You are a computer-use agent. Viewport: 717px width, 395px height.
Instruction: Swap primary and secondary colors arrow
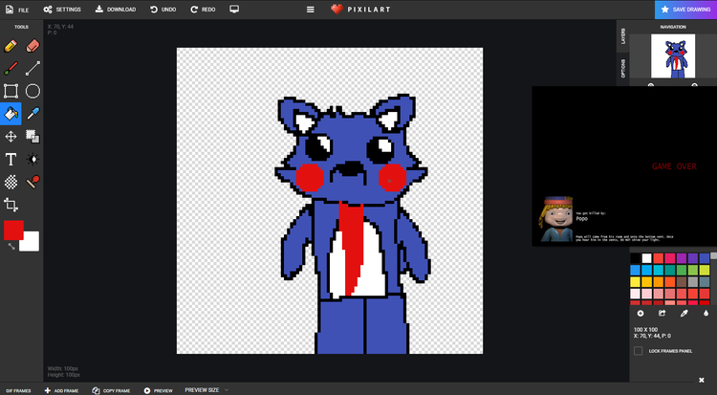(x=11, y=246)
